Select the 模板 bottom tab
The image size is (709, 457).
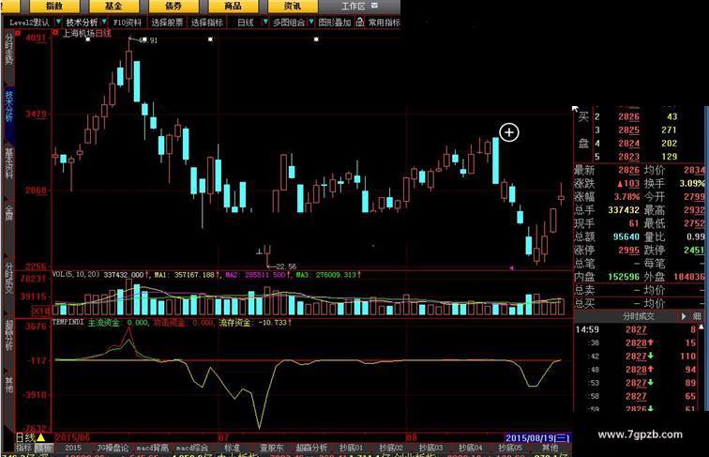tap(44, 448)
